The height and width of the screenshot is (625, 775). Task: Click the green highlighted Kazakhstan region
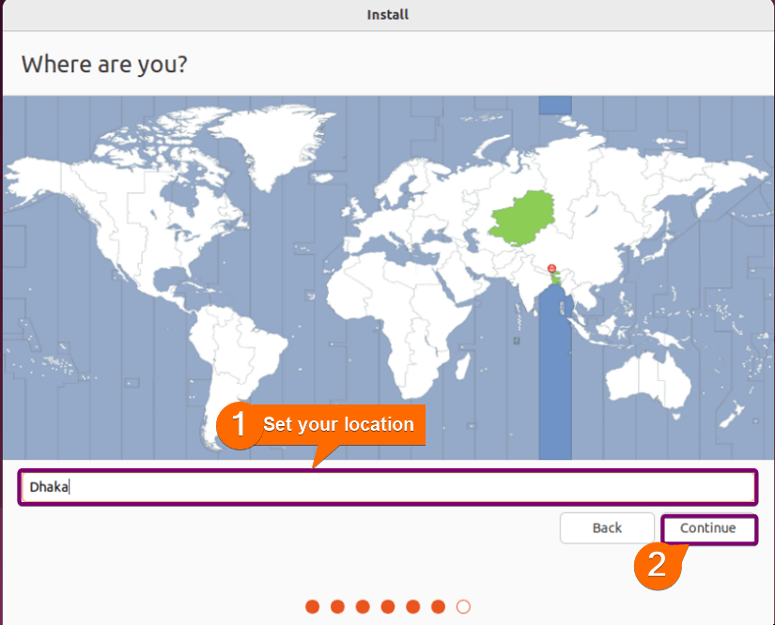pos(524,219)
